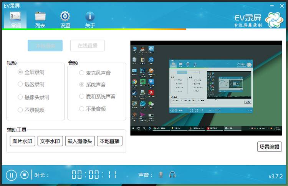
Task: Switch to the 列表 list tab
Action: [40, 20]
